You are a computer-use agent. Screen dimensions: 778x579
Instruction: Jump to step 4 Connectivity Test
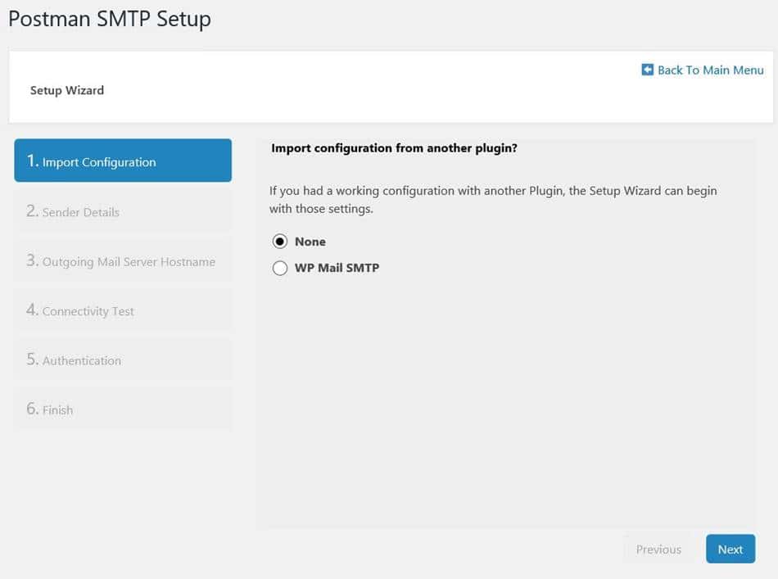(x=123, y=311)
